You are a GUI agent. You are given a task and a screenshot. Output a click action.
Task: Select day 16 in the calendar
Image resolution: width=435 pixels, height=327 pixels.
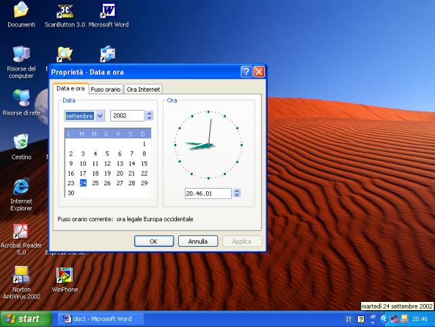[x=70, y=174]
